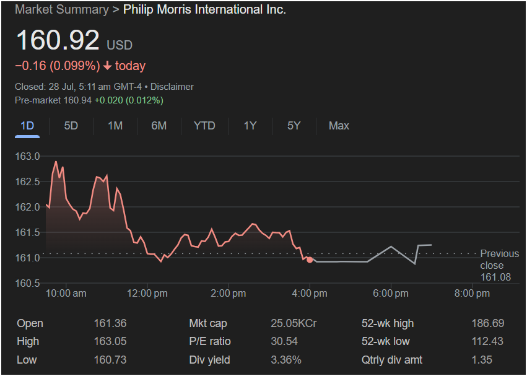This screenshot has height=376, width=527.
Task: Switch to the 5Y range tab
Action: pos(294,126)
